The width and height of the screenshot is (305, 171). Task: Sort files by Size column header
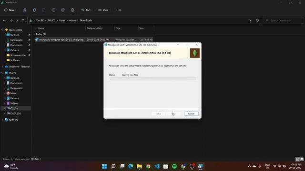pos(146,28)
